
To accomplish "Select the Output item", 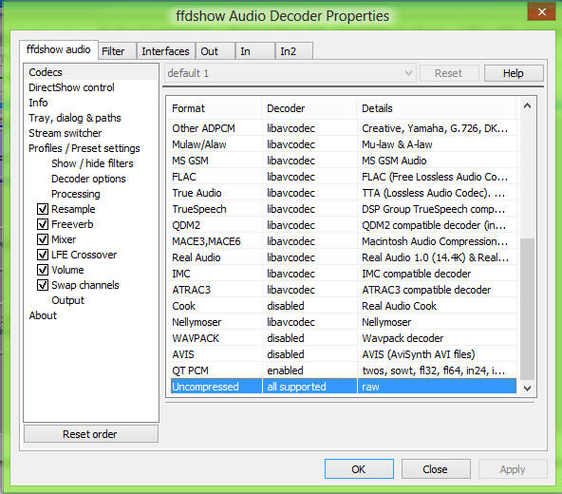I will 67,300.
